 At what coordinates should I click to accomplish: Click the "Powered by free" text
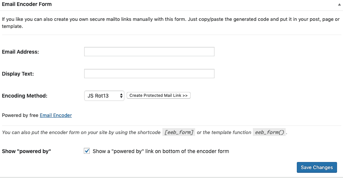(x=20, y=115)
